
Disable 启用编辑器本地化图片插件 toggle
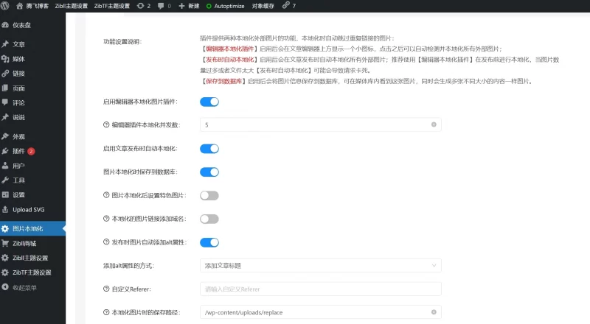209,102
